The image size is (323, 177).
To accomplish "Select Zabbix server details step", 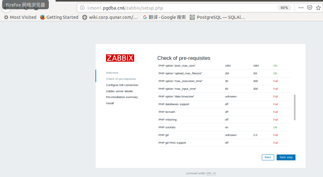I will point(120,91).
